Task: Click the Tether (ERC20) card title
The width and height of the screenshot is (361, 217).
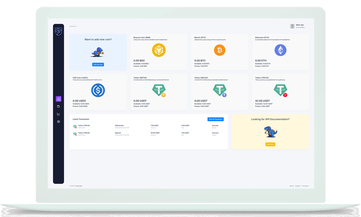Action: coord(201,78)
